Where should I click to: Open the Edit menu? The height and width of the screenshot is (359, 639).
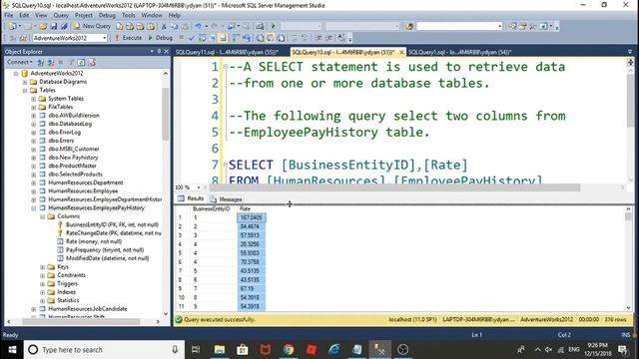coord(24,15)
